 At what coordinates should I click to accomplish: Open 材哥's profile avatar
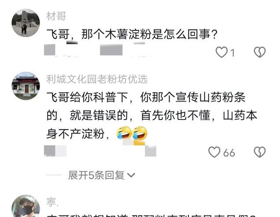[x=26, y=23]
